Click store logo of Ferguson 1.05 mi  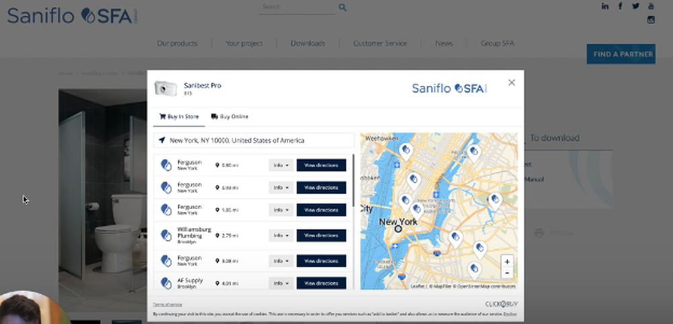coord(166,210)
